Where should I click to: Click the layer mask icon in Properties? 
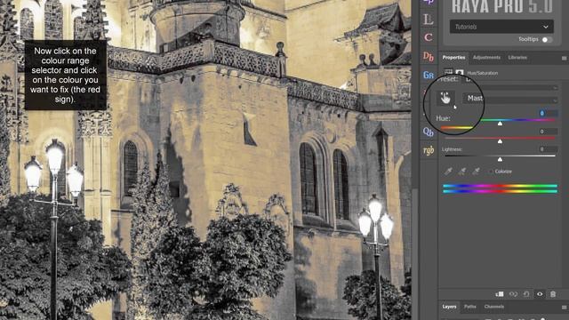[460, 73]
